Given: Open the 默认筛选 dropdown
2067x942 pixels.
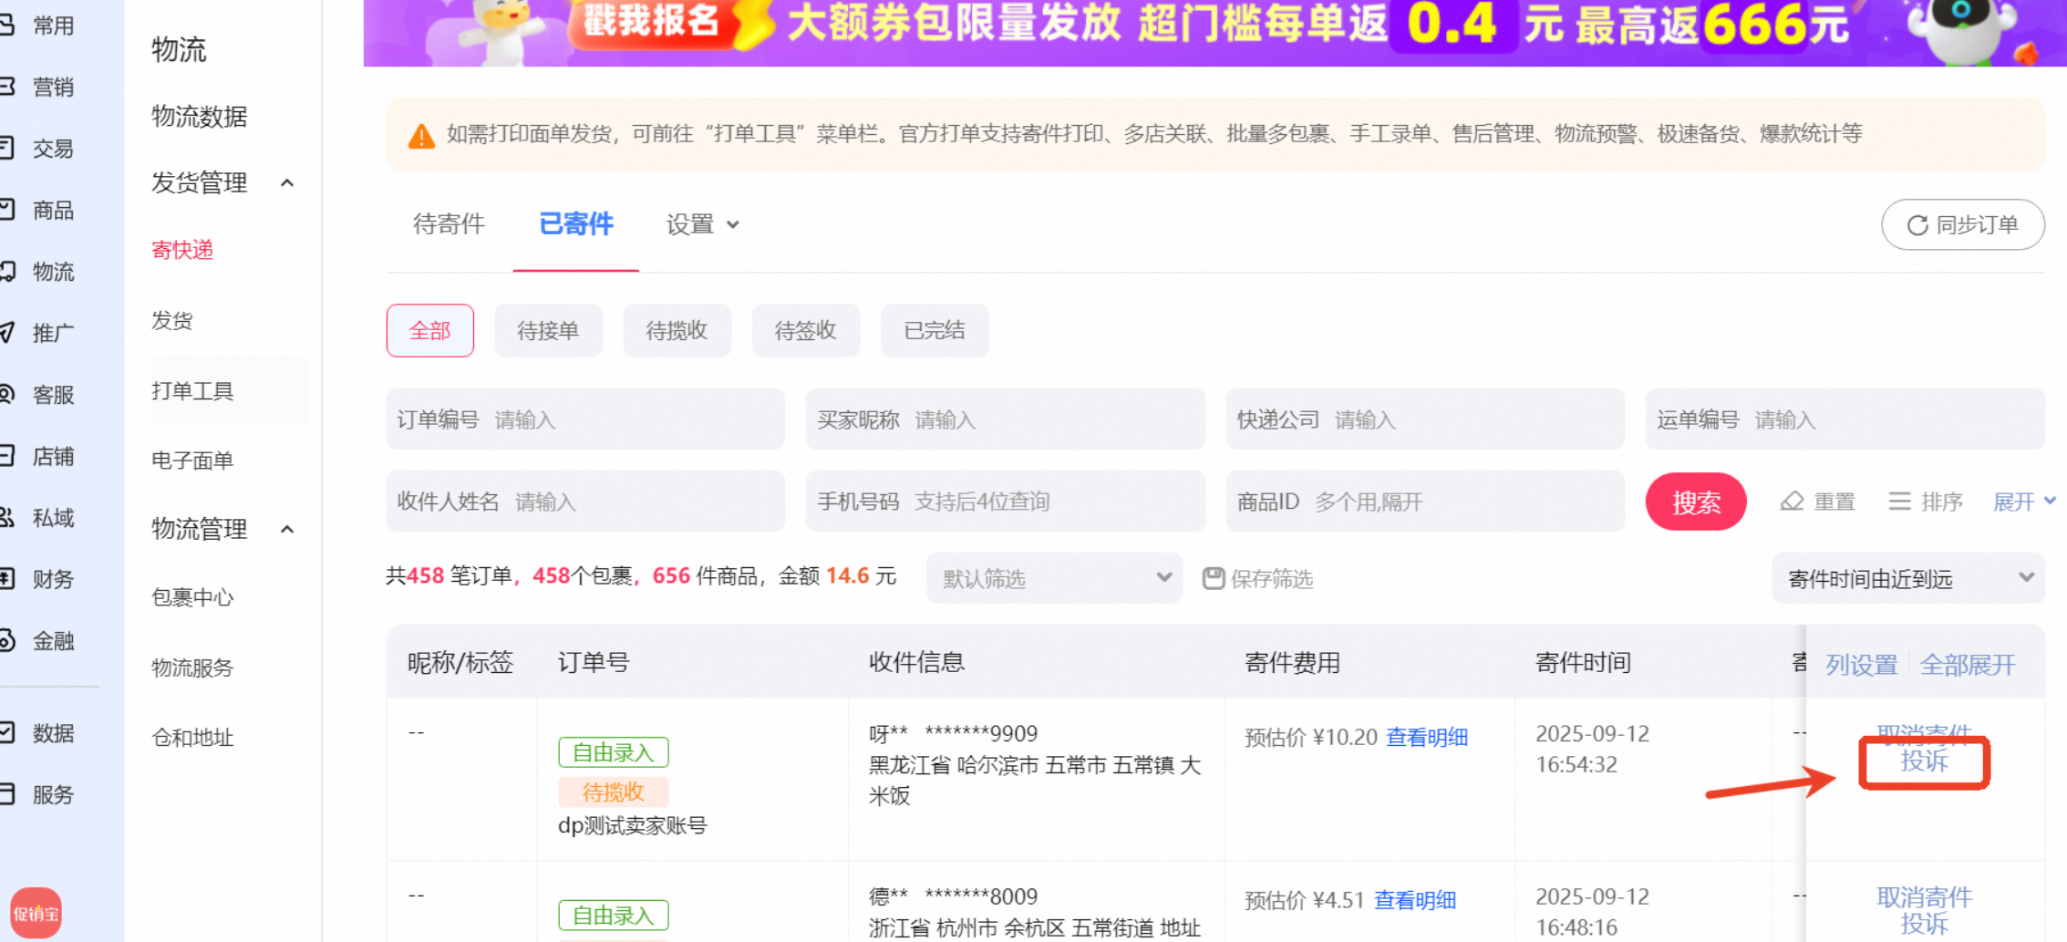Looking at the screenshot, I should point(1055,578).
